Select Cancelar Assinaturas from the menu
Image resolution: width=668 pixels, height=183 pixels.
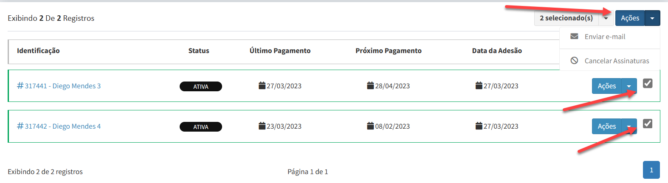(617, 61)
